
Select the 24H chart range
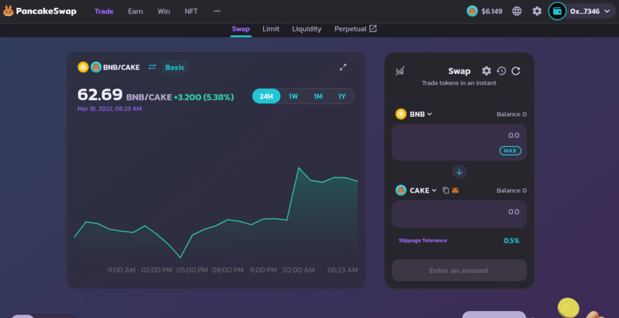(x=267, y=96)
